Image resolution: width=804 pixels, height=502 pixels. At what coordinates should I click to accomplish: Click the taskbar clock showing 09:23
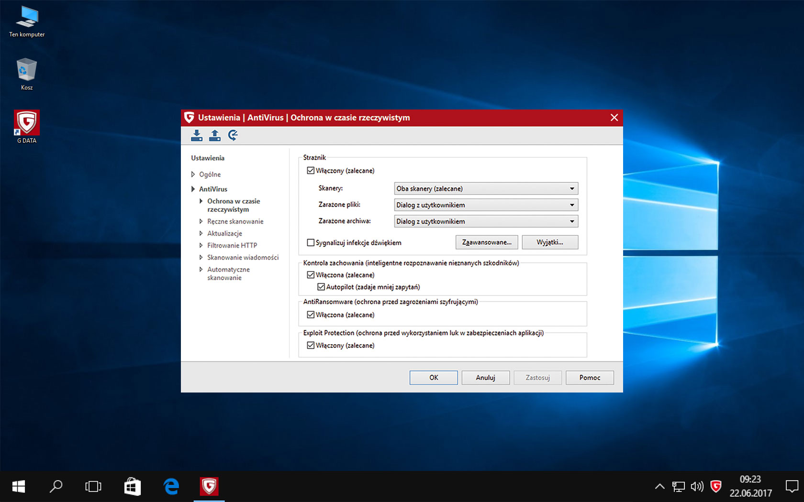pyautogui.click(x=750, y=486)
